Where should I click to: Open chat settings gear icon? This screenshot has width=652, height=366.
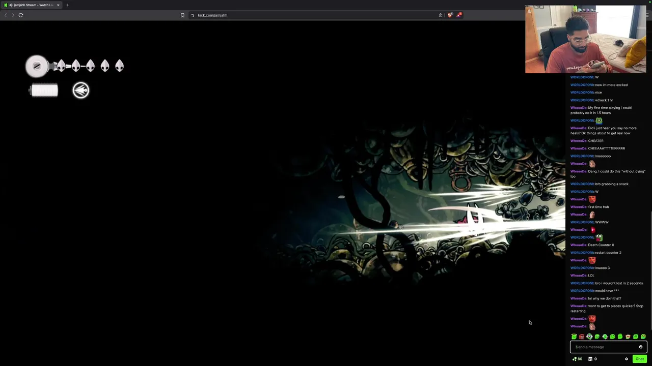click(627, 359)
